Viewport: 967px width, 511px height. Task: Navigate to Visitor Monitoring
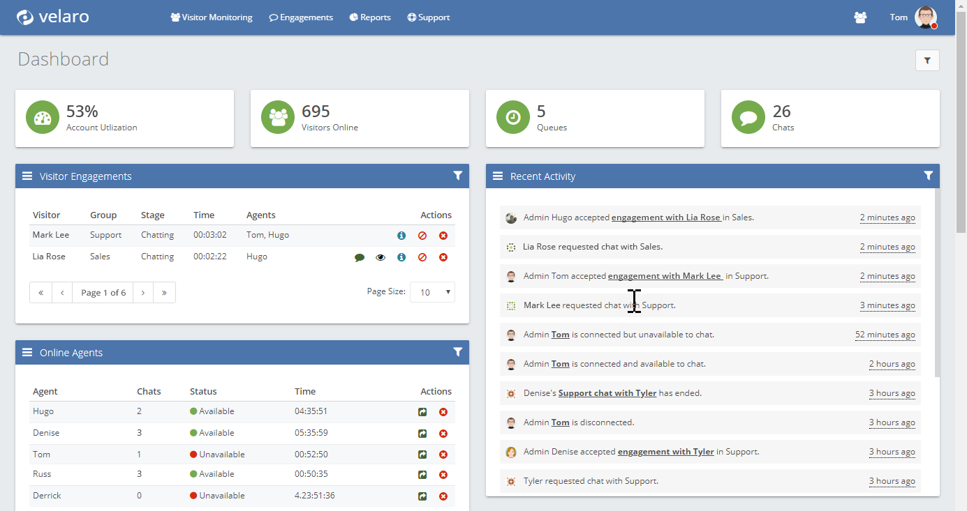[212, 17]
